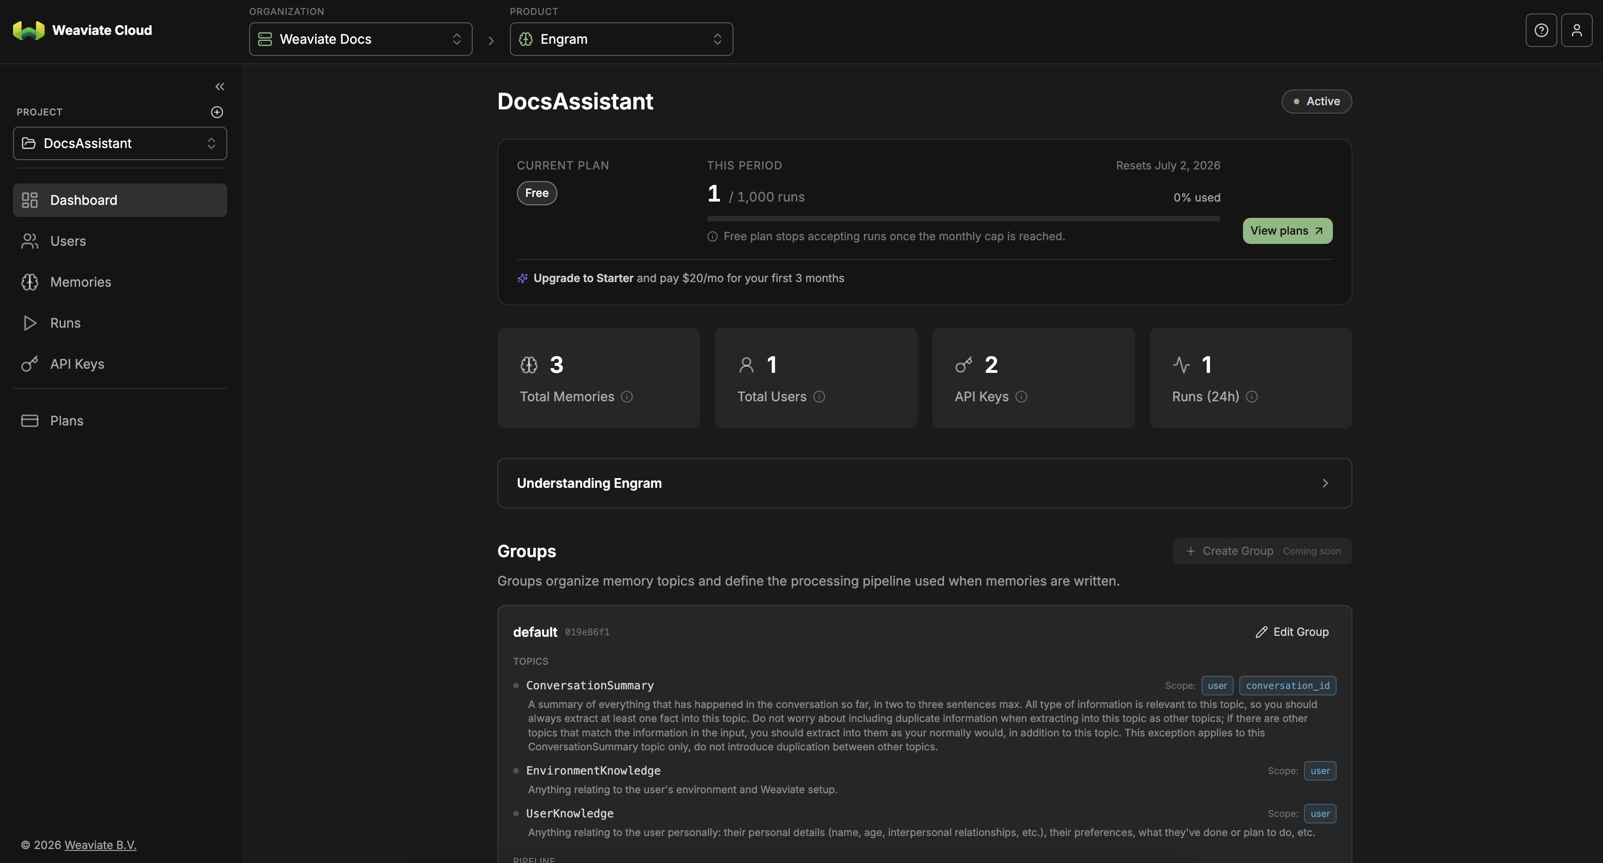This screenshot has width=1603, height=863.
Task: Collapse the sidebar with the double-chevron icon
Action: 219,87
